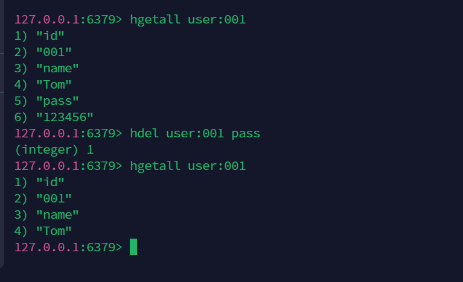Click "001" value in the six-item result

pyautogui.click(x=54, y=52)
